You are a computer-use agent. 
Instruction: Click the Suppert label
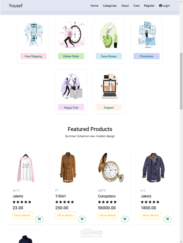click(x=109, y=107)
